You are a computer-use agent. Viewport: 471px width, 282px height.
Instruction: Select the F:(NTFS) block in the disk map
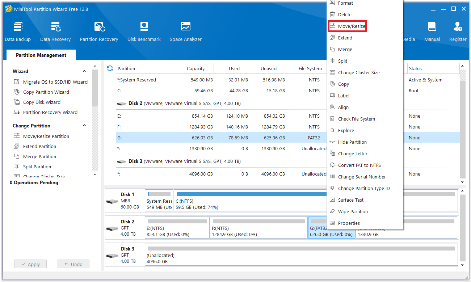click(259, 228)
